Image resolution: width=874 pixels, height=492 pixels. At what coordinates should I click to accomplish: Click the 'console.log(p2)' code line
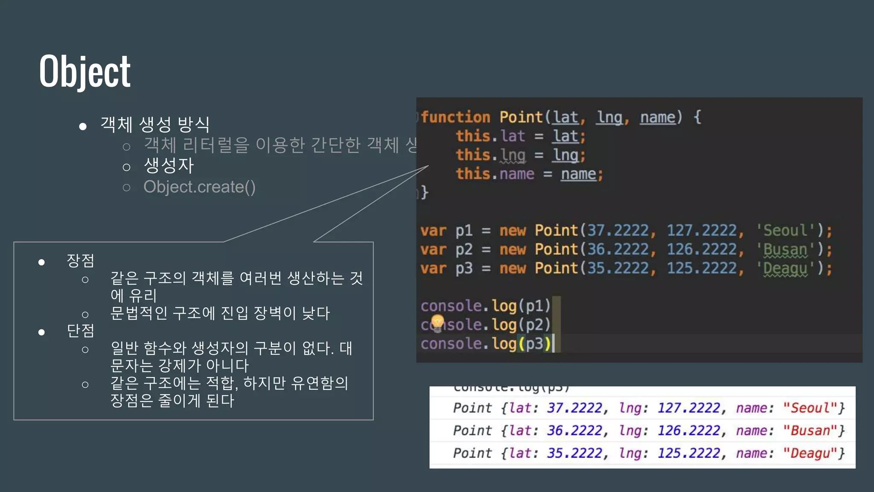click(x=486, y=325)
